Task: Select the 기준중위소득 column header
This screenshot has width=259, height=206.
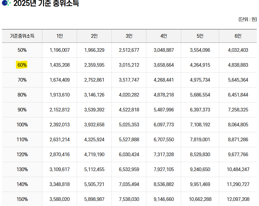Action: pyautogui.click(x=22, y=36)
